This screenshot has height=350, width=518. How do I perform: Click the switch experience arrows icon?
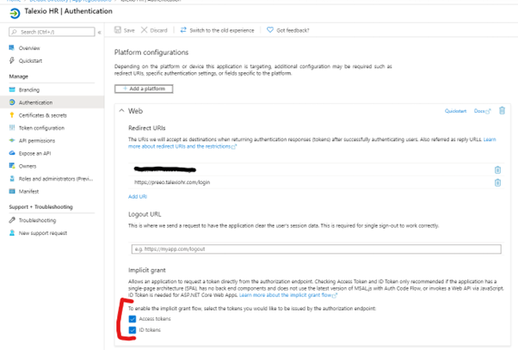[183, 30]
